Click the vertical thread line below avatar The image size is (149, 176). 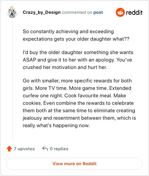[x=12, y=79]
